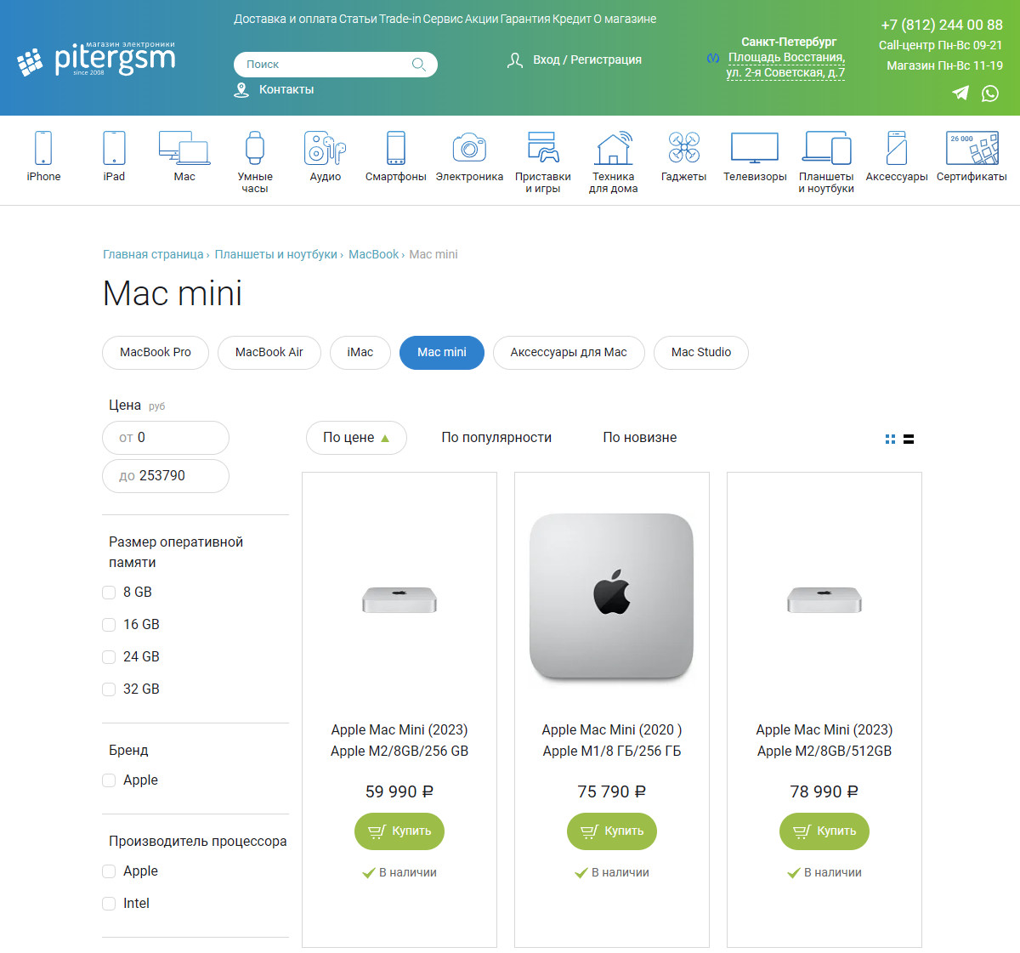
Task: Buy the Mac Mini M2/8GB/256 GB
Action: pyautogui.click(x=399, y=831)
